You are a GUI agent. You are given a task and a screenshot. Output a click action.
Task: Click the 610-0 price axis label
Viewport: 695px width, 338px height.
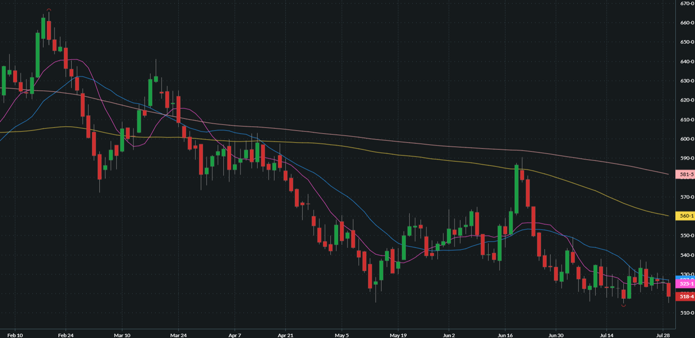[687, 120]
